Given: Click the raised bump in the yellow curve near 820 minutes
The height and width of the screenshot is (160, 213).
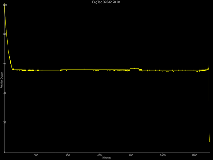Looking at the screenshot, I should (x=134, y=69).
